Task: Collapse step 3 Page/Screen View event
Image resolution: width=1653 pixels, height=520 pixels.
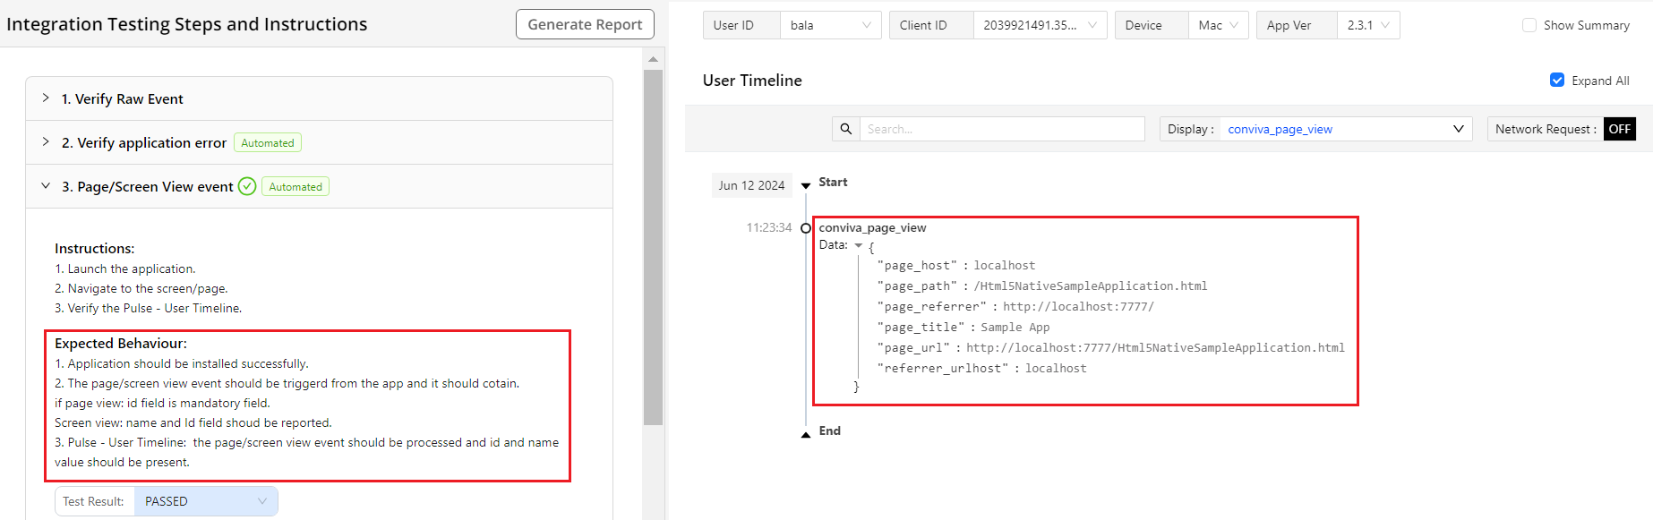Action: [x=46, y=186]
